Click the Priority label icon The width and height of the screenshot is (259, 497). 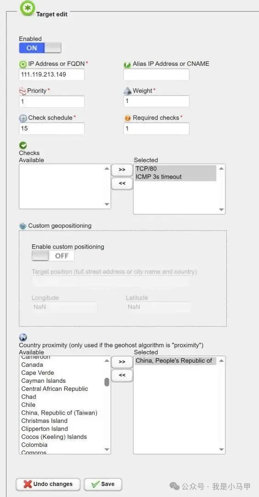[23, 91]
